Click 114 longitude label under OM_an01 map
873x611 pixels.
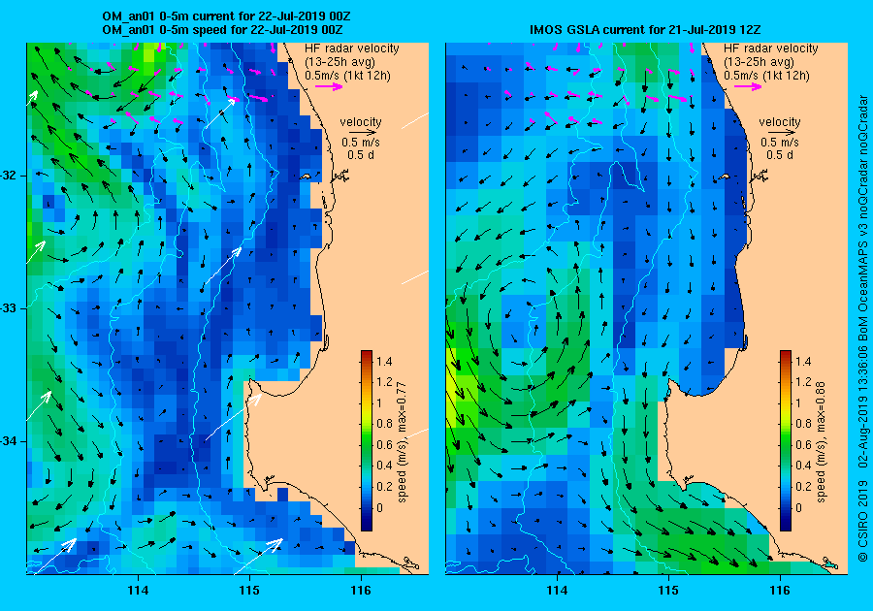[x=138, y=590]
